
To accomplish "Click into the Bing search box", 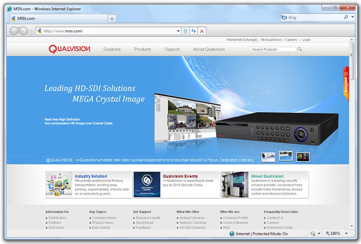I will point(311,17).
